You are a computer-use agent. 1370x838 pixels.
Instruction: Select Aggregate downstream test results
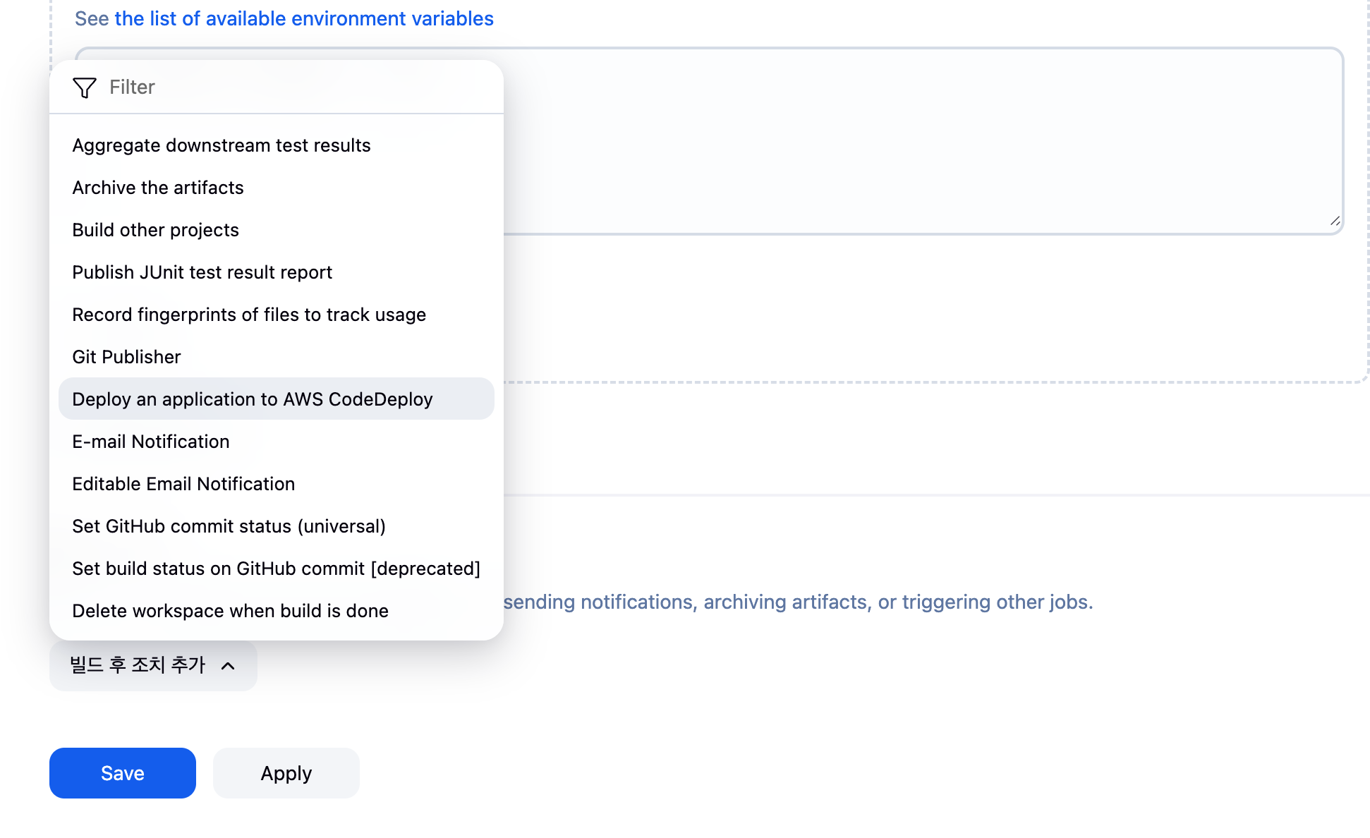tap(222, 145)
